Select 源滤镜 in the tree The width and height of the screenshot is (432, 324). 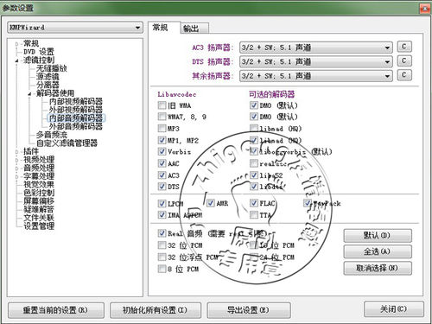(x=48, y=77)
